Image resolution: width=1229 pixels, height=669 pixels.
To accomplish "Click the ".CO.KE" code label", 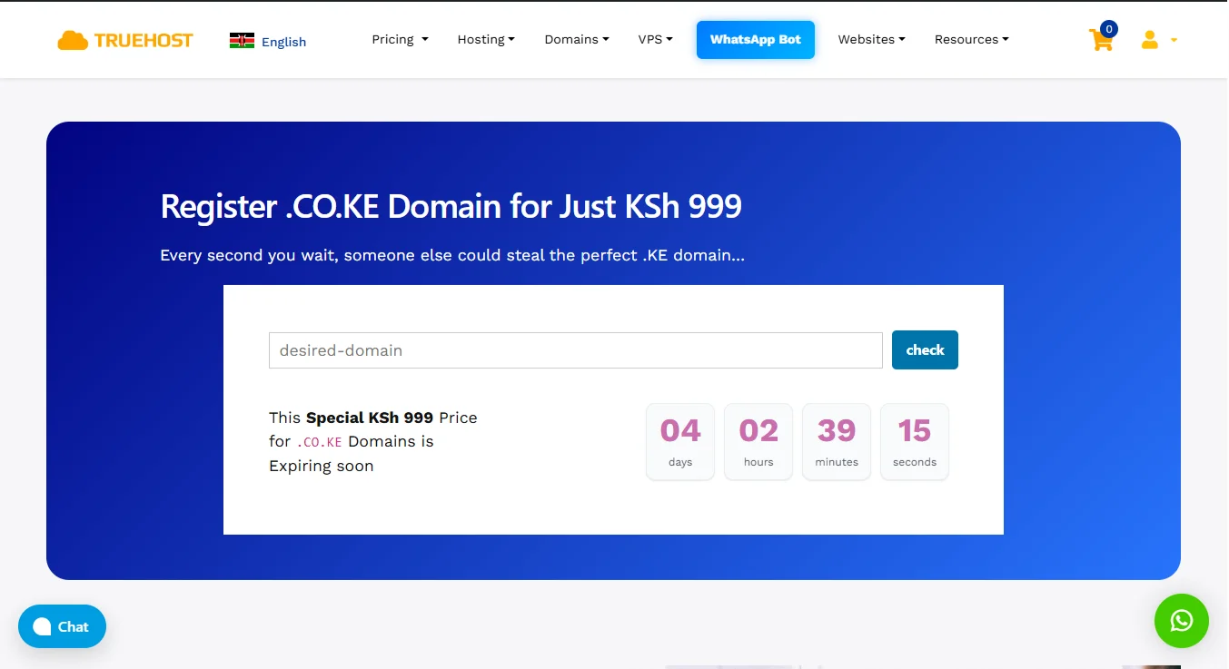I will 319,442.
